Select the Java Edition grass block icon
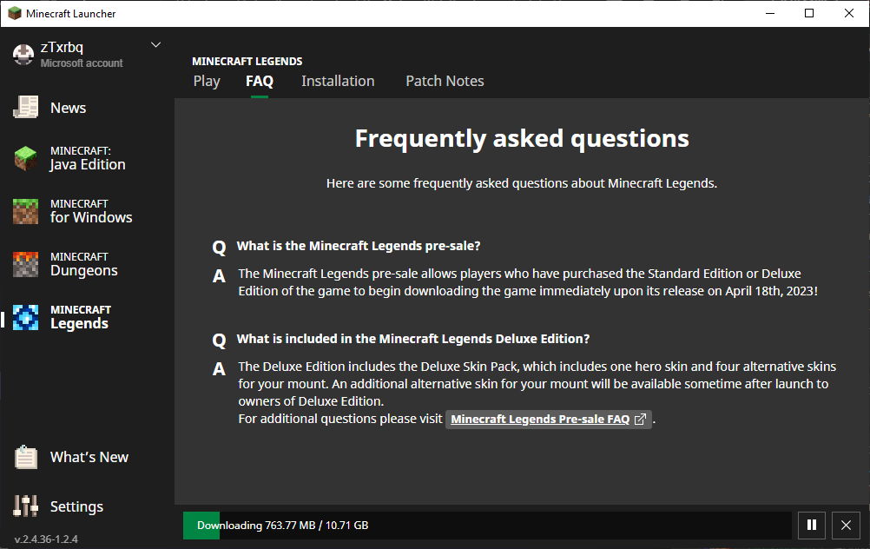Viewport: 870px width, 549px height. [26, 158]
